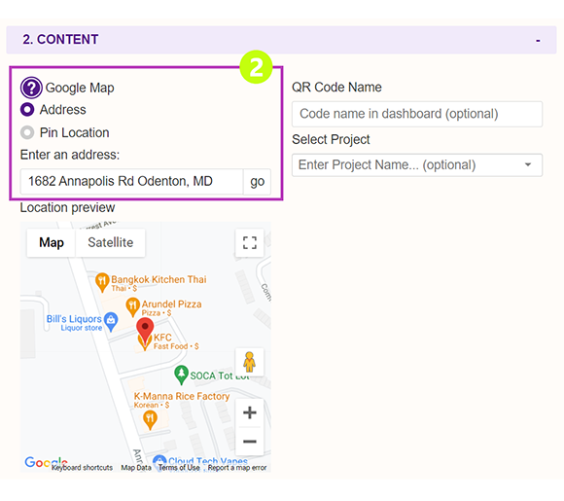Click the QR Code Name input field

point(417,114)
